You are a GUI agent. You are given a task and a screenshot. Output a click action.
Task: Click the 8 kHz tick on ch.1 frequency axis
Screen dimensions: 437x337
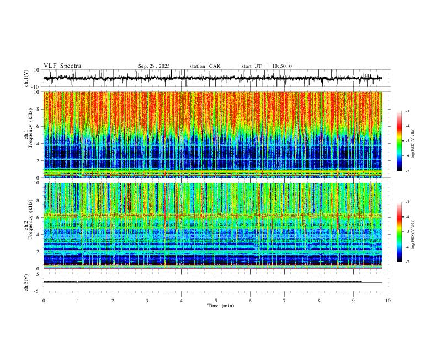tap(39, 109)
